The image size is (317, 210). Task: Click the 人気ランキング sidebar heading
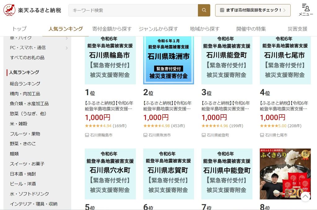point(24,72)
